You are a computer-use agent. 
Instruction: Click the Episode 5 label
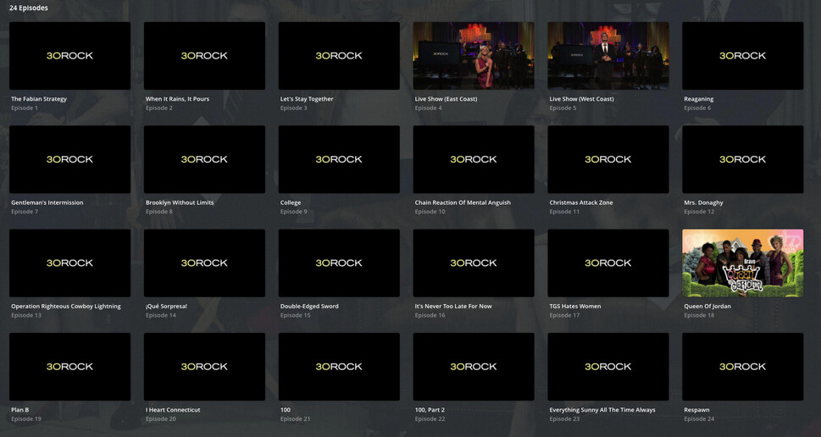tap(563, 108)
